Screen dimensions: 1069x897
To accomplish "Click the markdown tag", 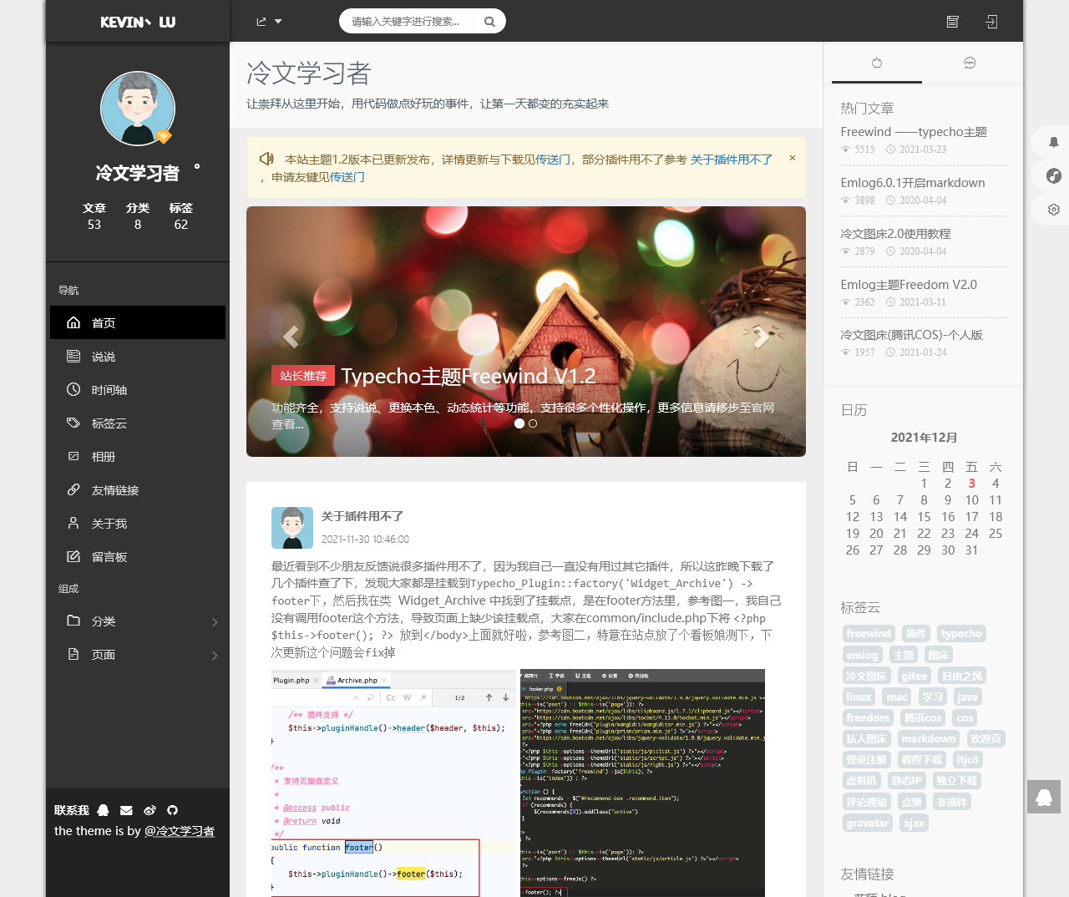I will point(929,739).
